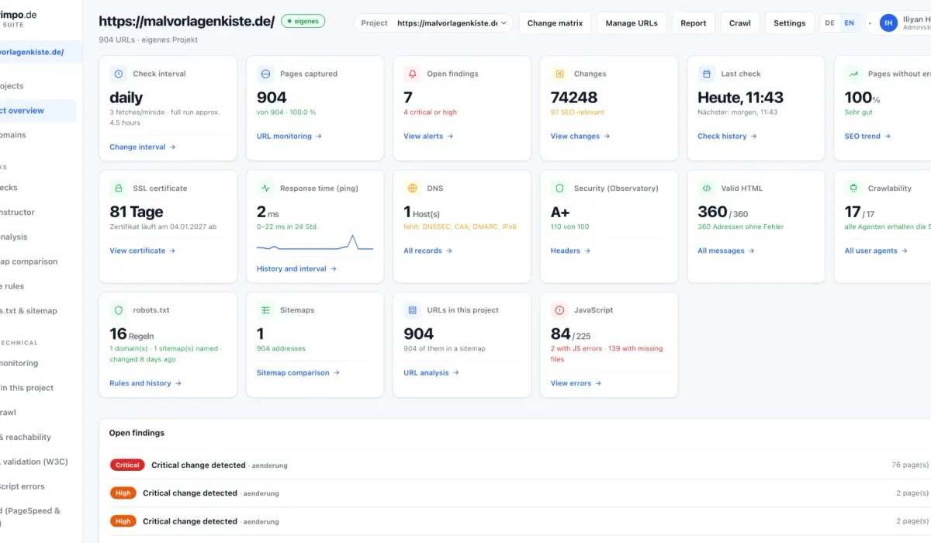
Task: Click the pulse icon on Response time card
Action: click(x=265, y=188)
